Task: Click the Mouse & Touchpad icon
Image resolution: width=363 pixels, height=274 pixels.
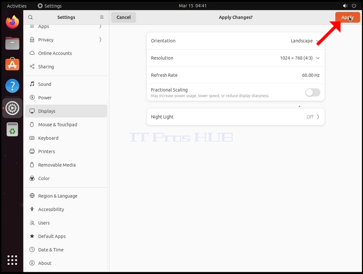Action: pos(32,124)
